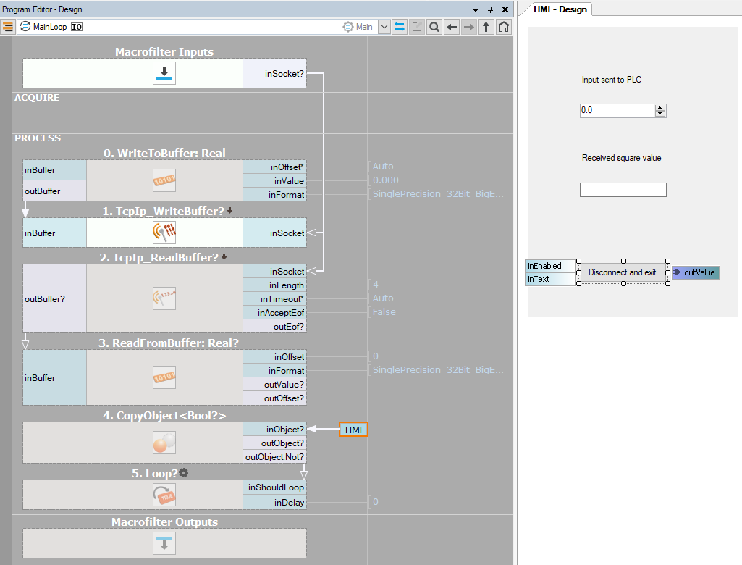Image resolution: width=742 pixels, height=565 pixels.
Task: Select the HMI - Design tab
Action: click(x=560, y=9)
